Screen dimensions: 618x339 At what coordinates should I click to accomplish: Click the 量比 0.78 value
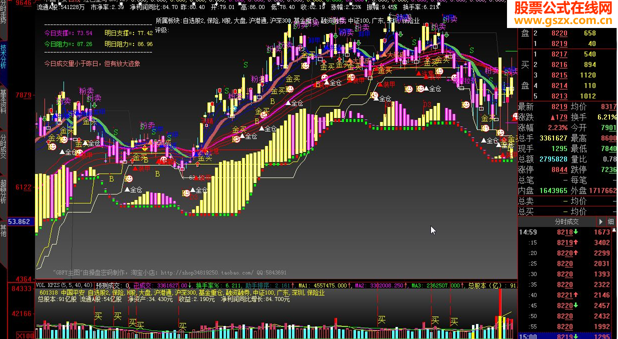tap(609, 159)
